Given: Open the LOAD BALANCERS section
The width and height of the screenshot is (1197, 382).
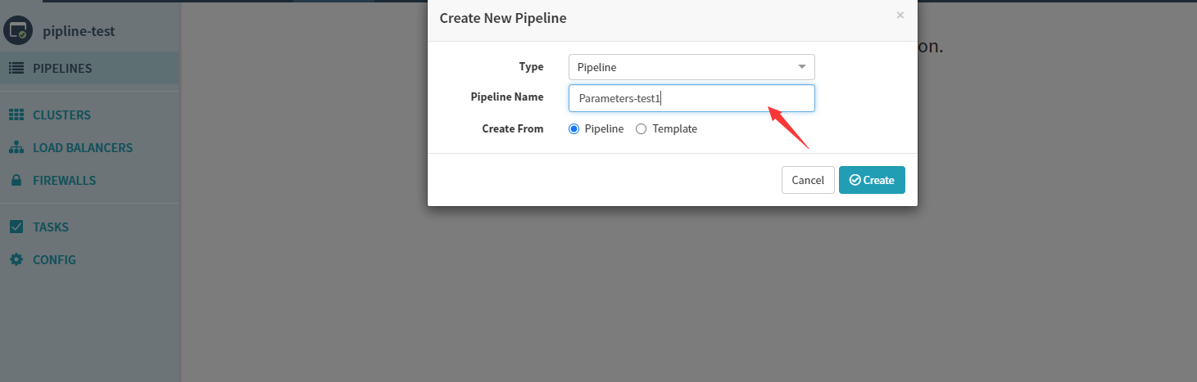Looking at the screenshot, I should [83, 148].
